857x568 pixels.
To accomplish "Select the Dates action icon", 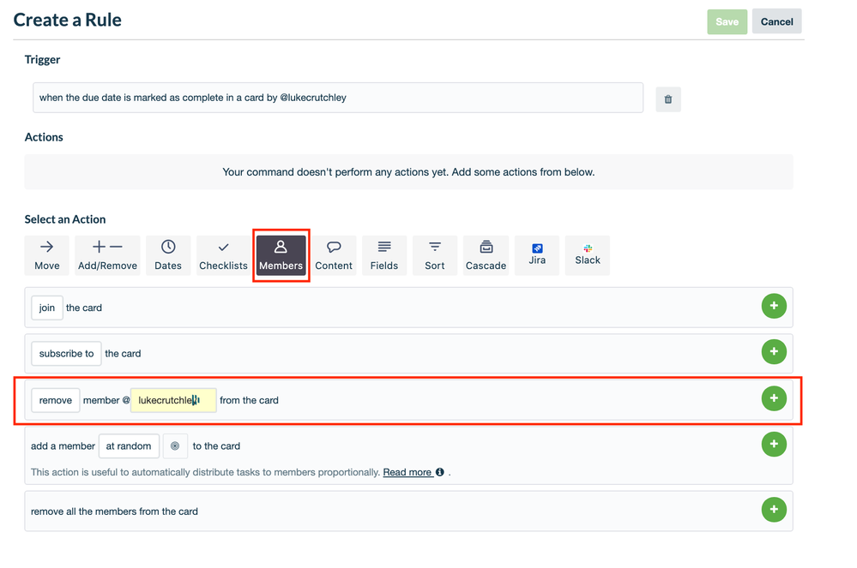I will (x=168, y=254).
